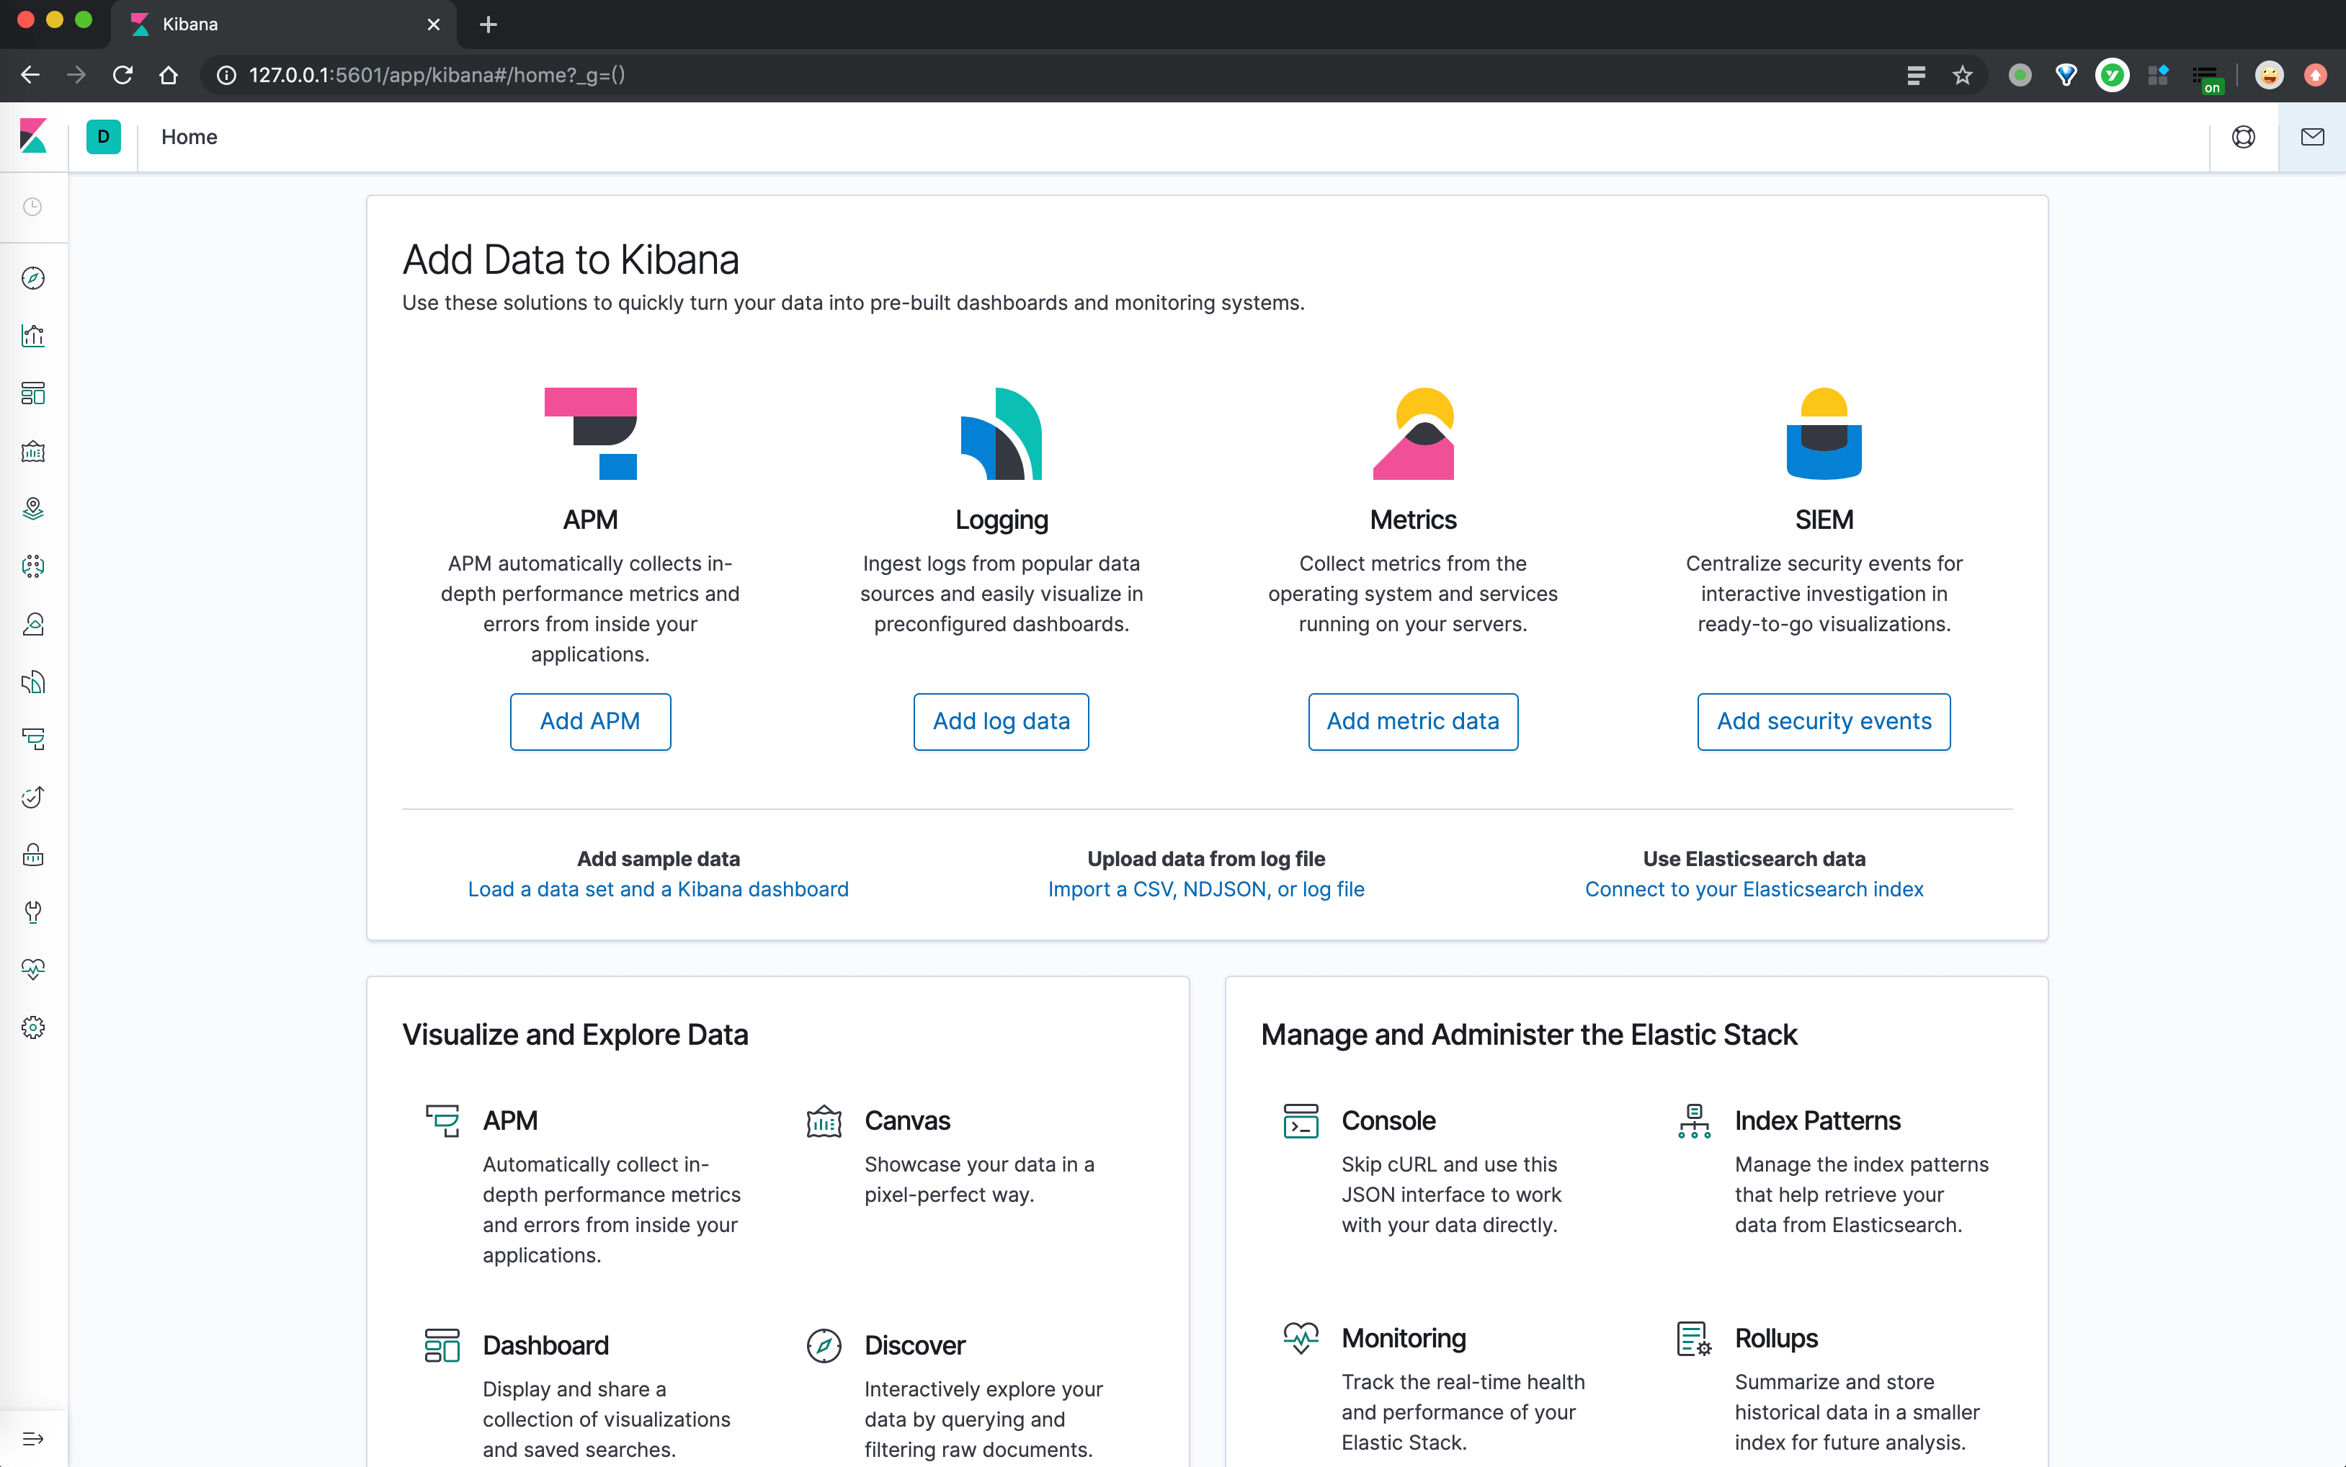Viewport: 2346px width, 1467px height.
Task: Open APM under Visualize and Explore Data
Action: tap(510, 1120)
